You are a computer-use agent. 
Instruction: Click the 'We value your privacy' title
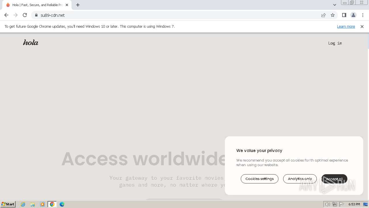pos(259,151)
